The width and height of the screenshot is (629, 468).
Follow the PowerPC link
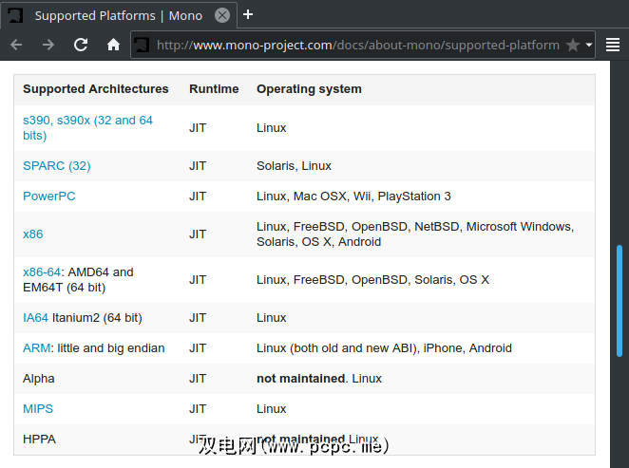49,196
